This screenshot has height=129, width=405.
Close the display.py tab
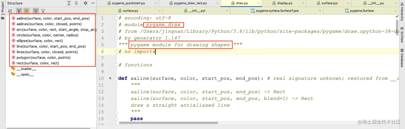[302, 3]
